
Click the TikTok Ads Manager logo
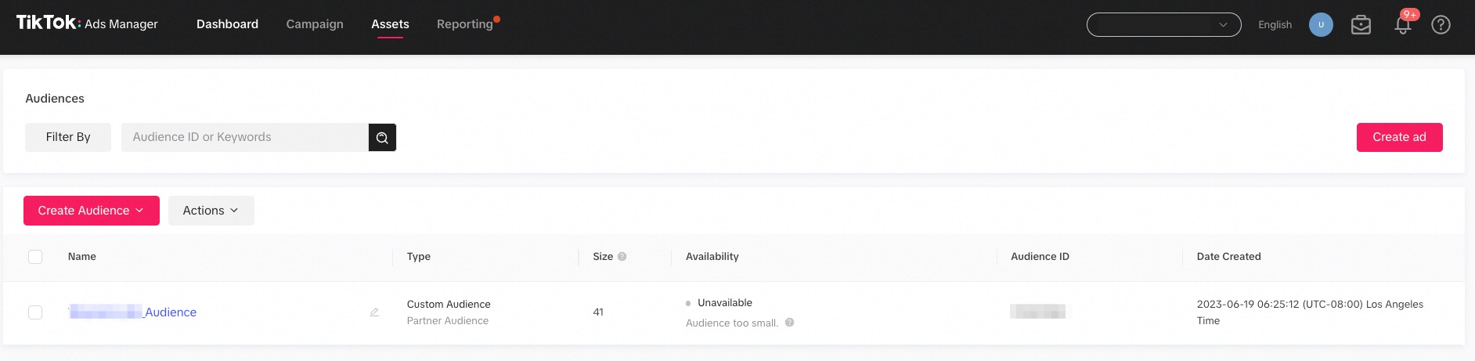click(x=87, y=23)
